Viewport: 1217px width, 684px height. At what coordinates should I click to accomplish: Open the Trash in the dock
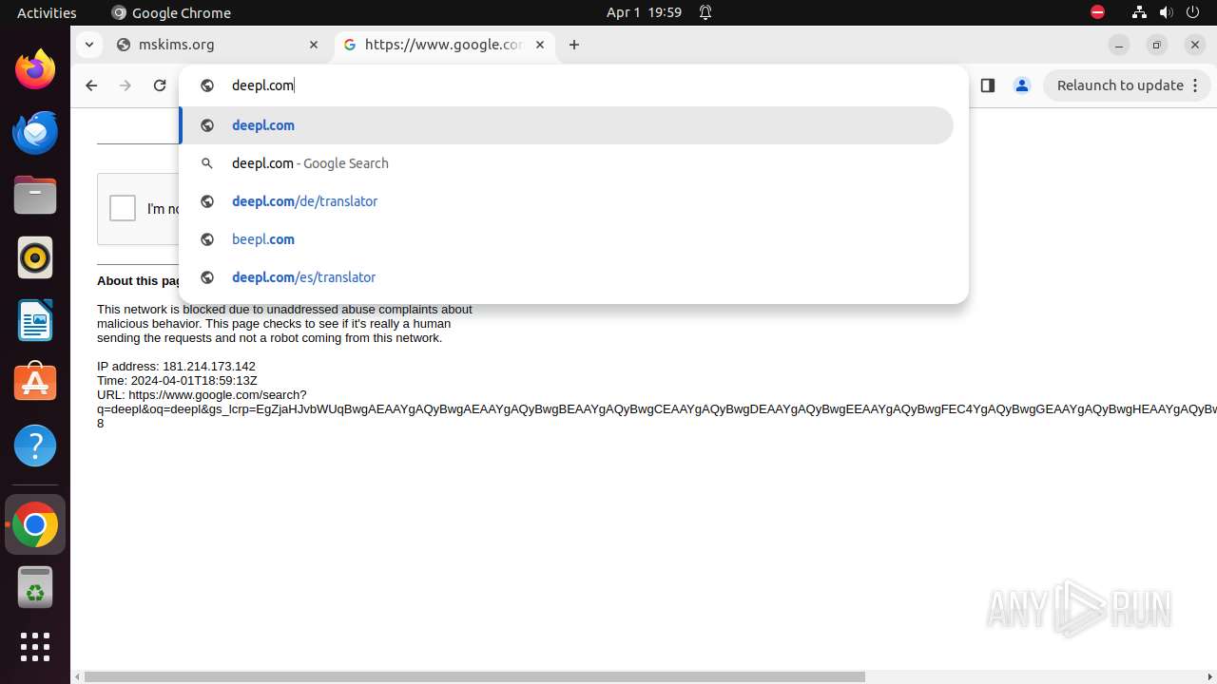(35, 587)
